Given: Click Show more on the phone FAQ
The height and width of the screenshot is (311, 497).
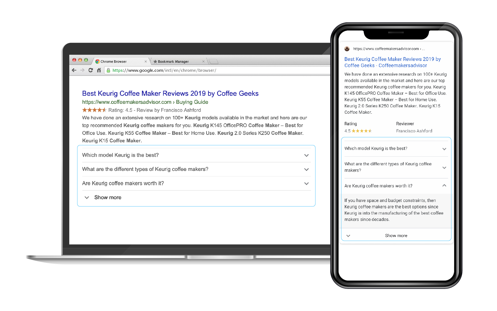Looking at the screenshot, I should pos(396,236).
